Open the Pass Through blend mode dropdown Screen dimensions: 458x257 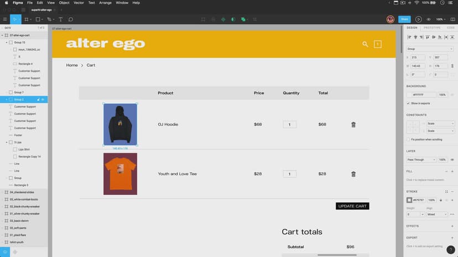click(x=420, y=159)
